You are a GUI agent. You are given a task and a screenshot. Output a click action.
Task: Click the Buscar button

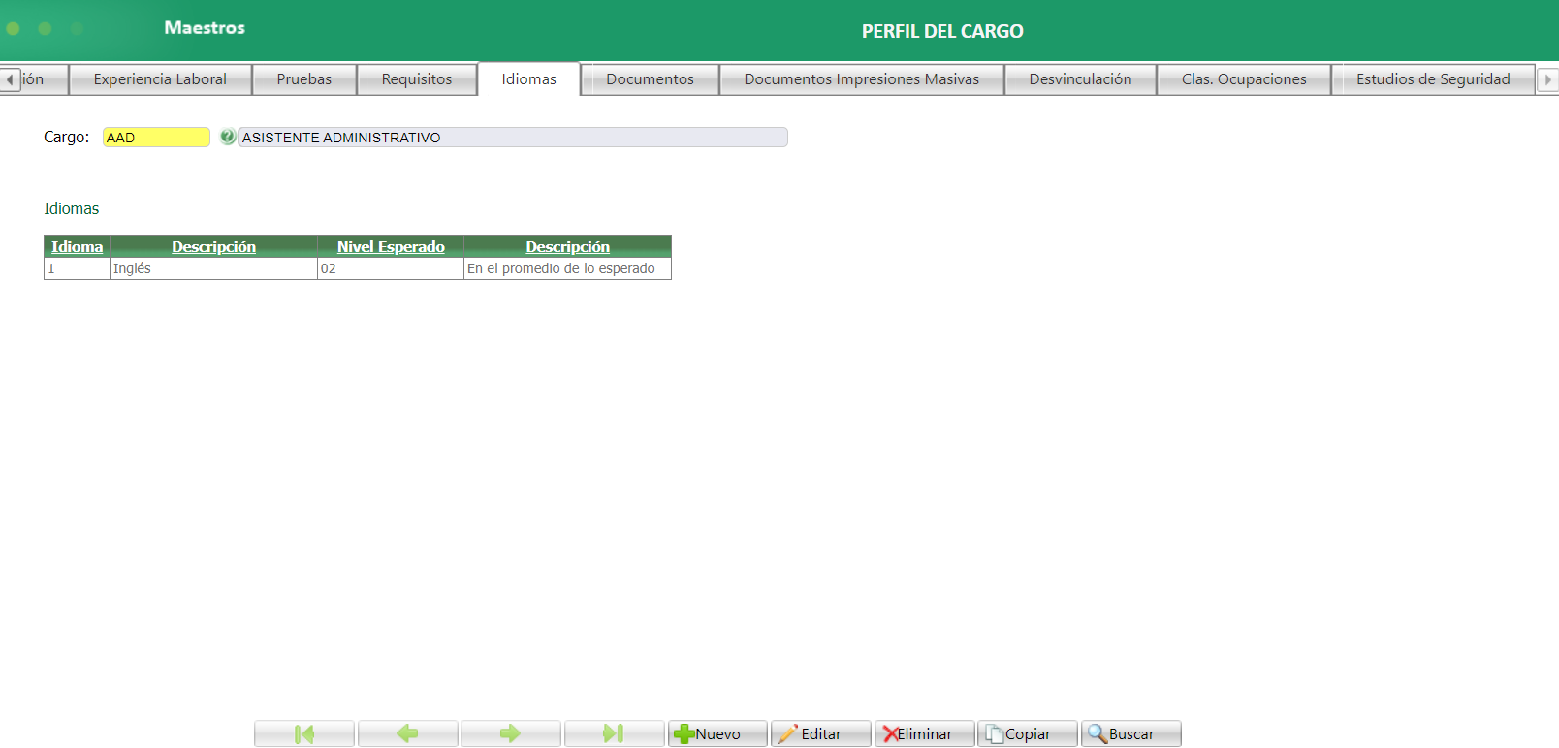click(1130, 733)
